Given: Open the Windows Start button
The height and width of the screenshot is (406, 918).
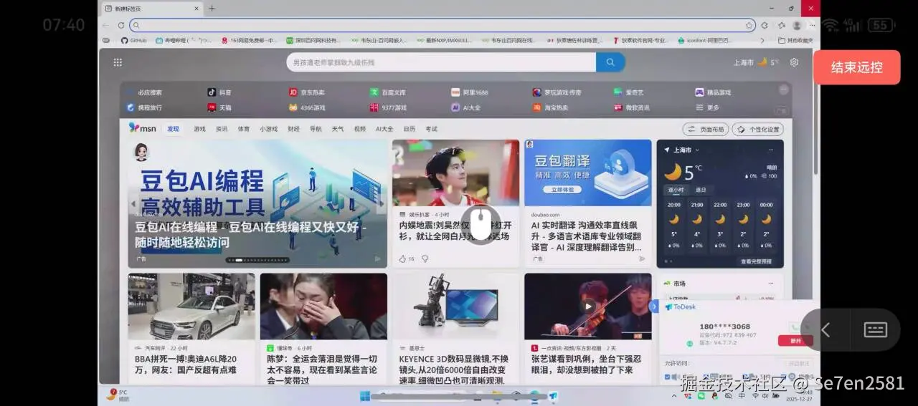Looking at the screenshot, I should click(365, 396).
